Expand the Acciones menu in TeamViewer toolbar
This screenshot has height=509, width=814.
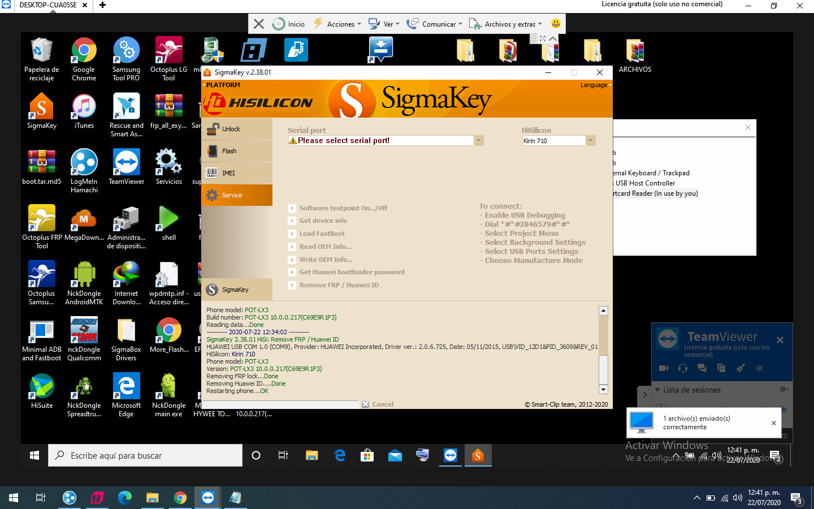tap(337, 24)
